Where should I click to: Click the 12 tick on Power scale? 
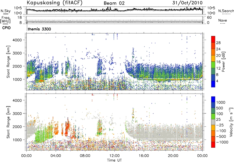click(218, 68)
